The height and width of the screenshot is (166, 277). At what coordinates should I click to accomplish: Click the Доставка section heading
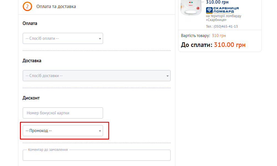click(32, 61)
